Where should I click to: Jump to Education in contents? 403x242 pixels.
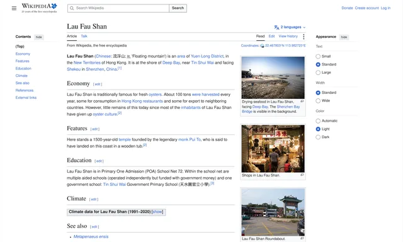pyautogui.click(x=23, y=69)
